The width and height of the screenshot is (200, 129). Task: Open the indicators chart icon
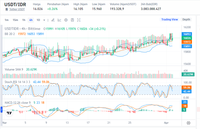[59, 20]
